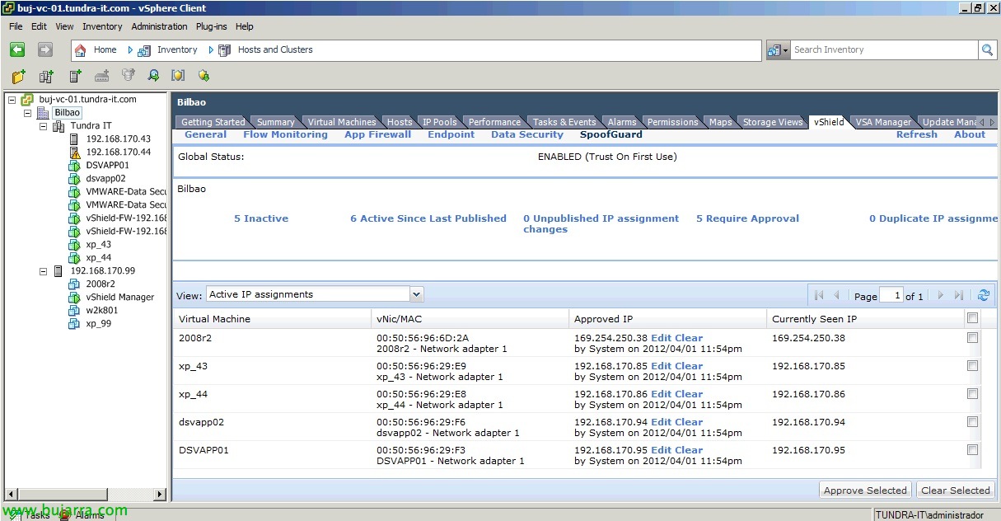Viewport: 1001px width, 521px height.
Task: Click the warning host icon for 192.168.170.44
Action: point(75,153)
